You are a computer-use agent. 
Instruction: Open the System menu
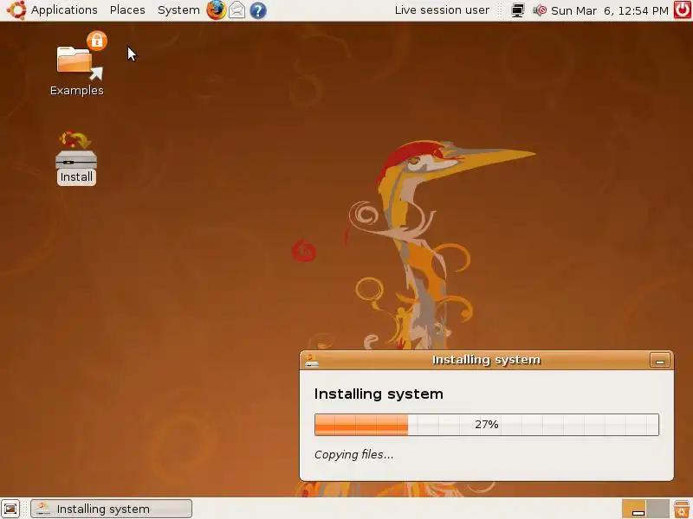click(178, 10)
